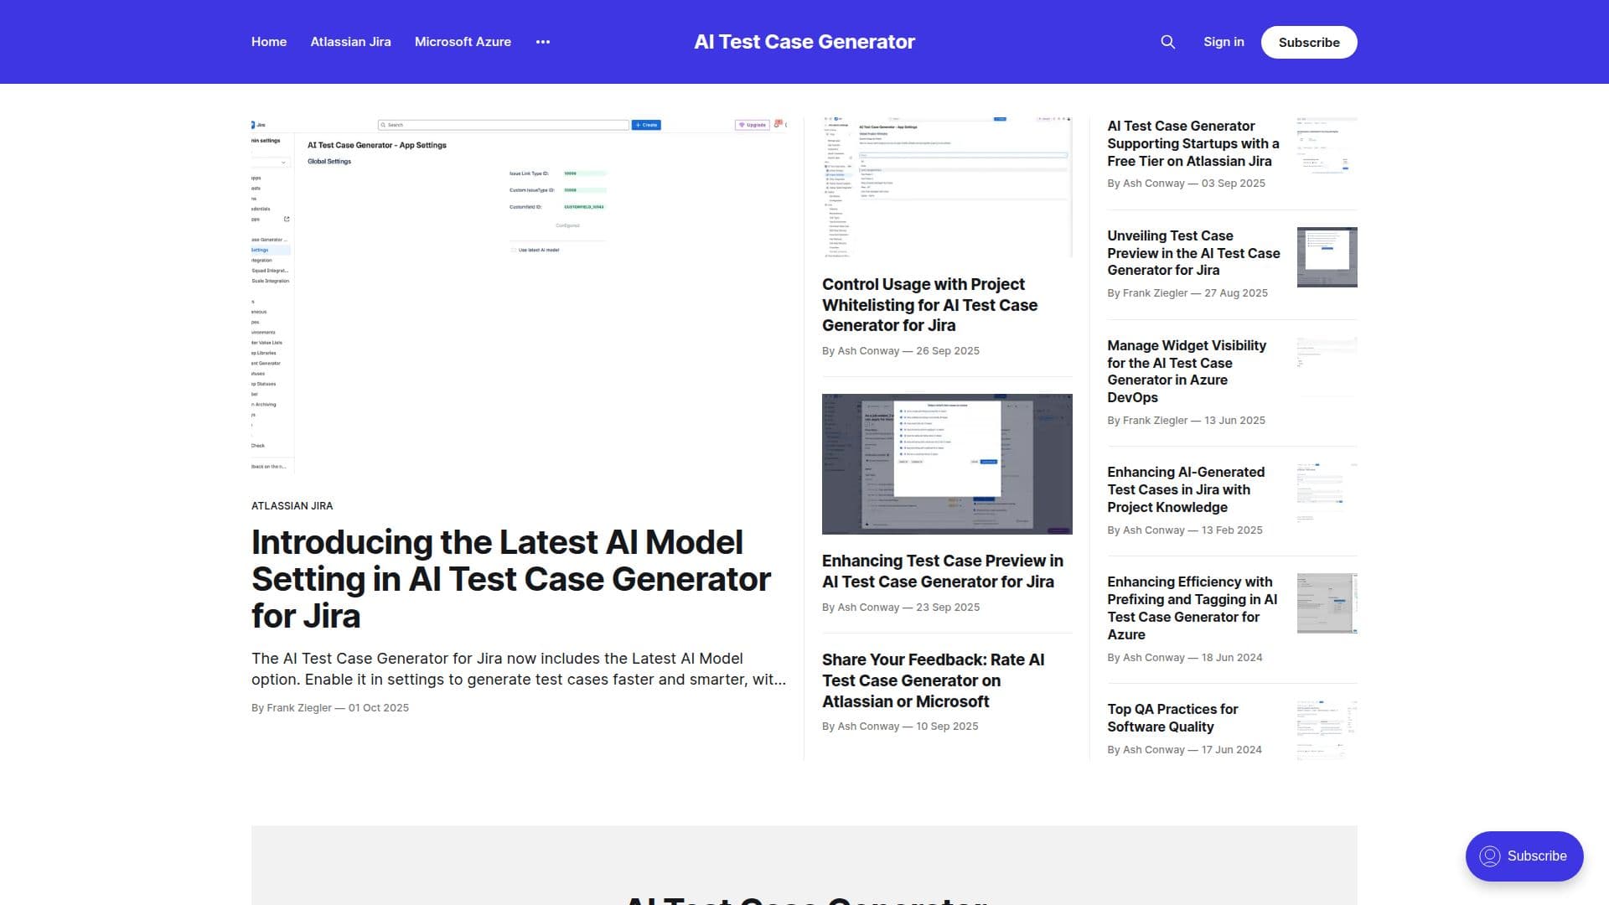Open Enhancing Efficiency with Prefixing and Tagging article

pyautogui.click(x=1192, y=608)
